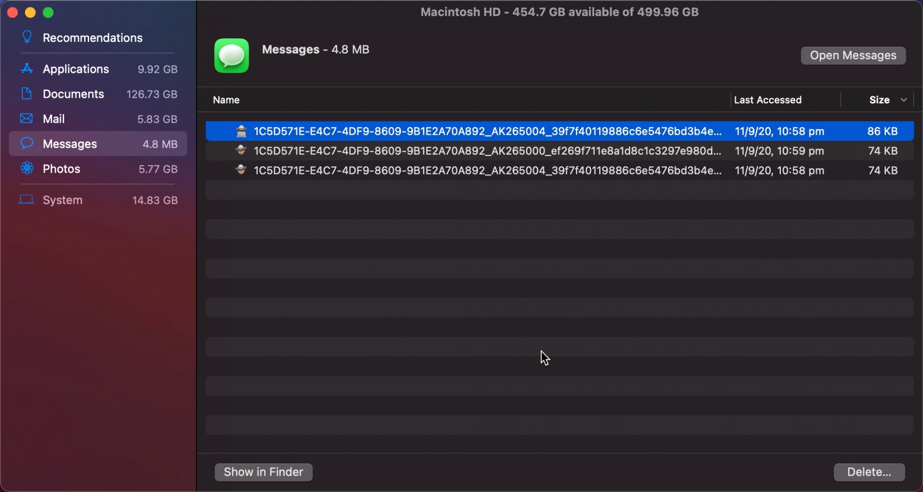
Task: Click the Mail envelope icon in sidebar
Action: (x=26, y=119)
